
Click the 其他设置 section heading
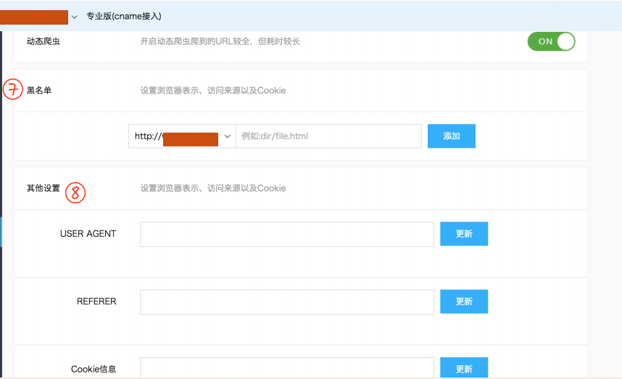[x=43, y=188]
